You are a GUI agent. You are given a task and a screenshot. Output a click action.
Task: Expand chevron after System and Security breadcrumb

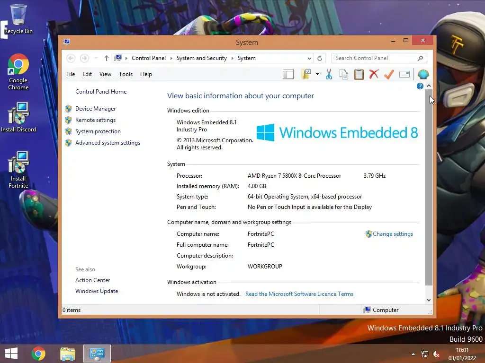232,58
